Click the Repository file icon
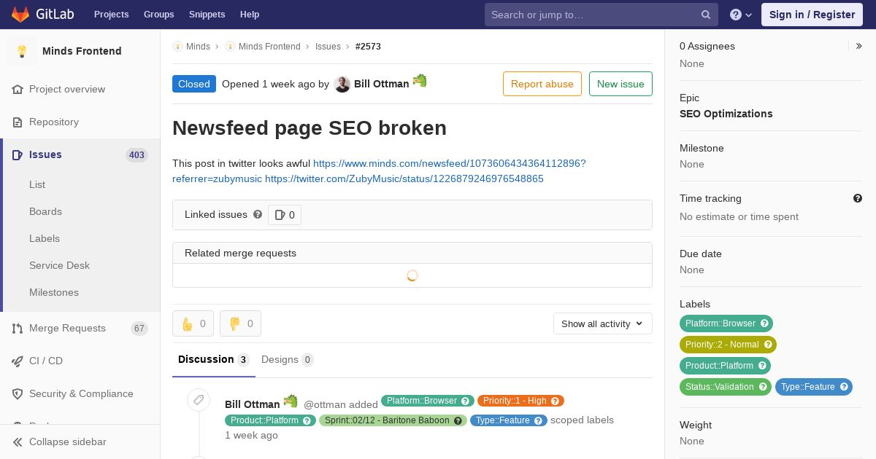The height and width of the screenshot is (459, 876). [18, 122]
